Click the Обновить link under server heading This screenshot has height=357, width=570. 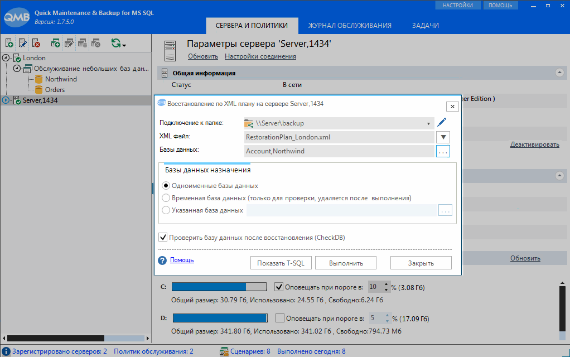pos(203,56)
